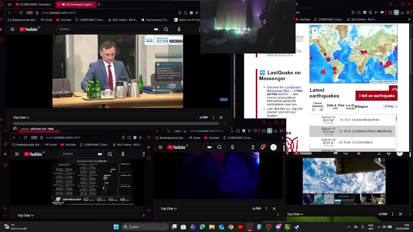Open hamburger menu in Euronews YouTube window

(x=12, y=29)
